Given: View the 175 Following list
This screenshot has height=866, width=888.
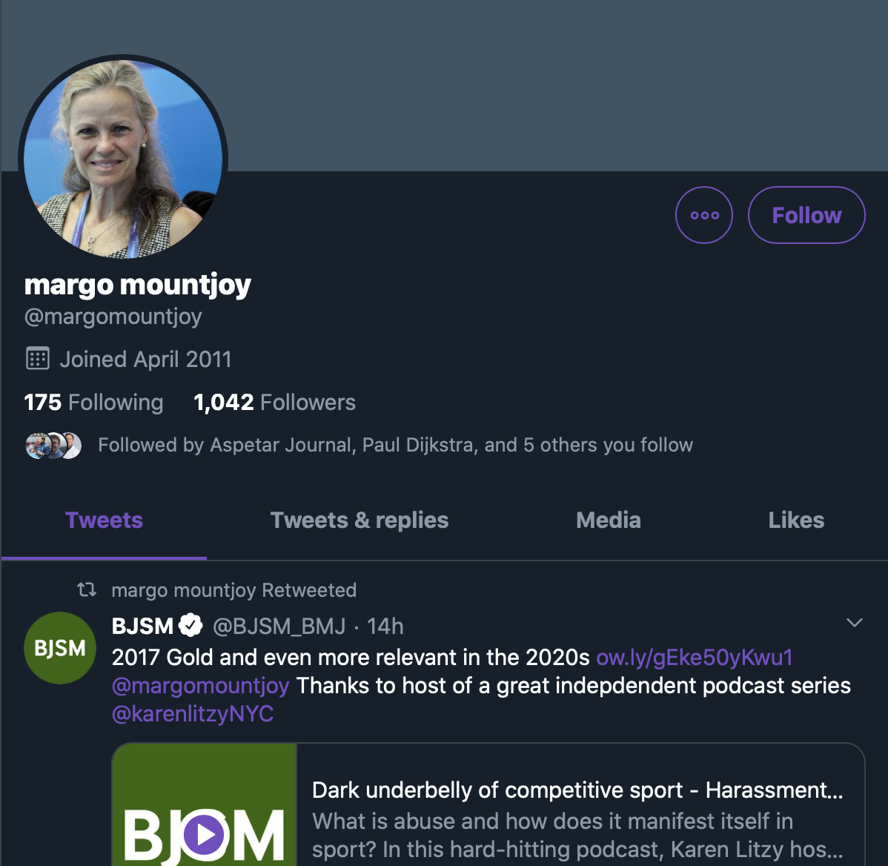Looking at the screenshot, I should tap(93, 403).
